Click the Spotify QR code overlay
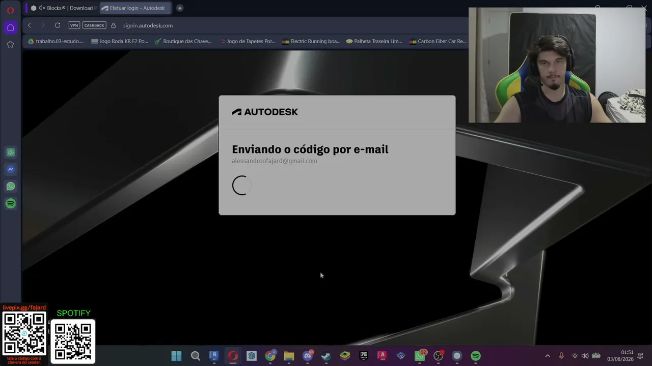This screenshot has width=652, height=366. 73,341
